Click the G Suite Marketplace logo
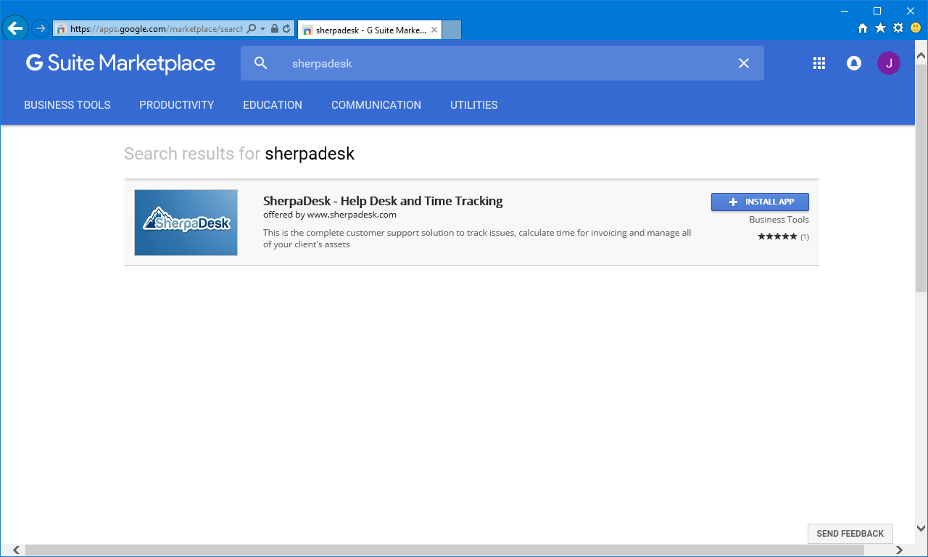Screen dimensions: 928x557 (120, 63)
